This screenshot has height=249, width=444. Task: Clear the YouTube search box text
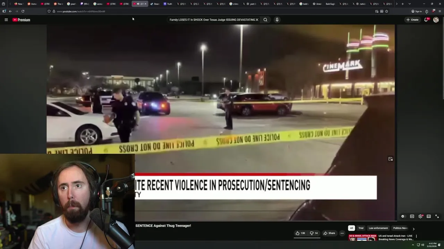point(257,20)
